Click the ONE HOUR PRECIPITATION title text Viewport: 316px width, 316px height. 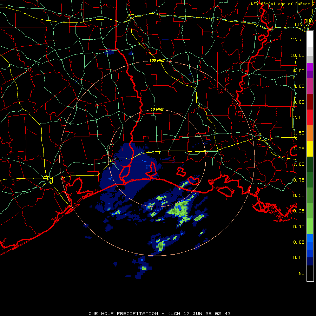point(123,314)
